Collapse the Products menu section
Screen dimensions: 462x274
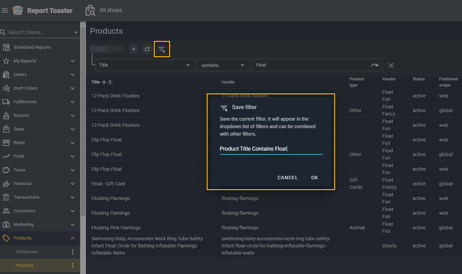(x=72, y=238)
